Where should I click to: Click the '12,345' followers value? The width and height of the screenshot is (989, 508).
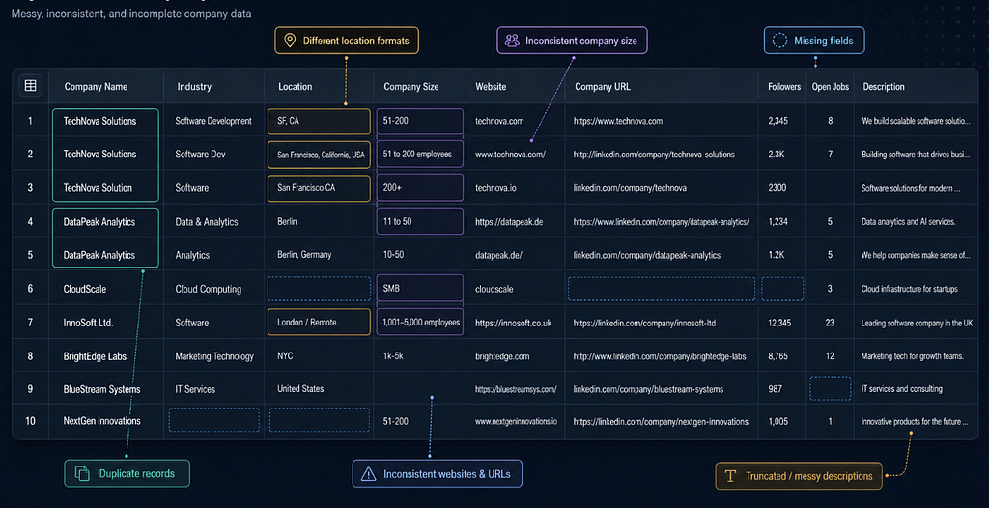(780, 323)
